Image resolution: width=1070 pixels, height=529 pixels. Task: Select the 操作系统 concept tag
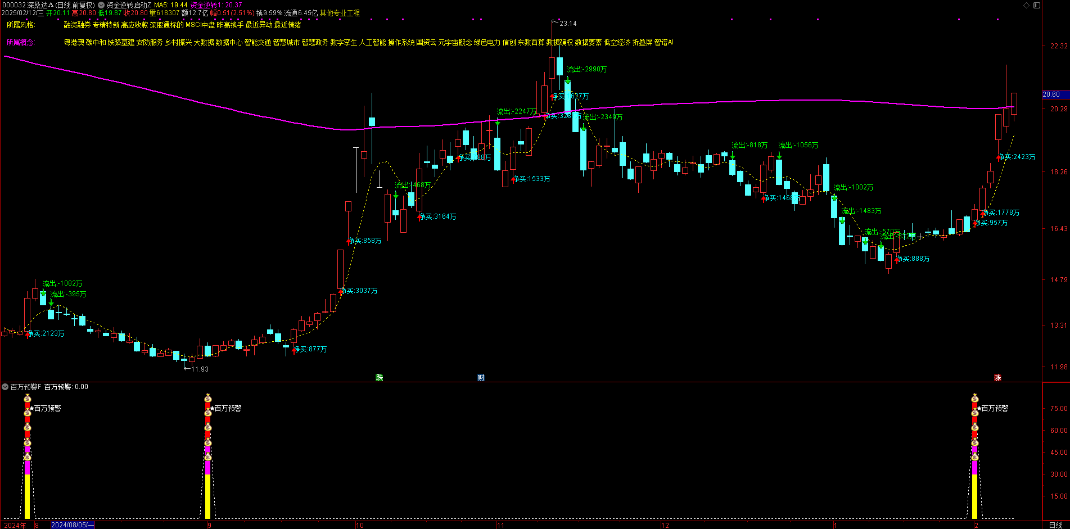(x=401, y=42)
